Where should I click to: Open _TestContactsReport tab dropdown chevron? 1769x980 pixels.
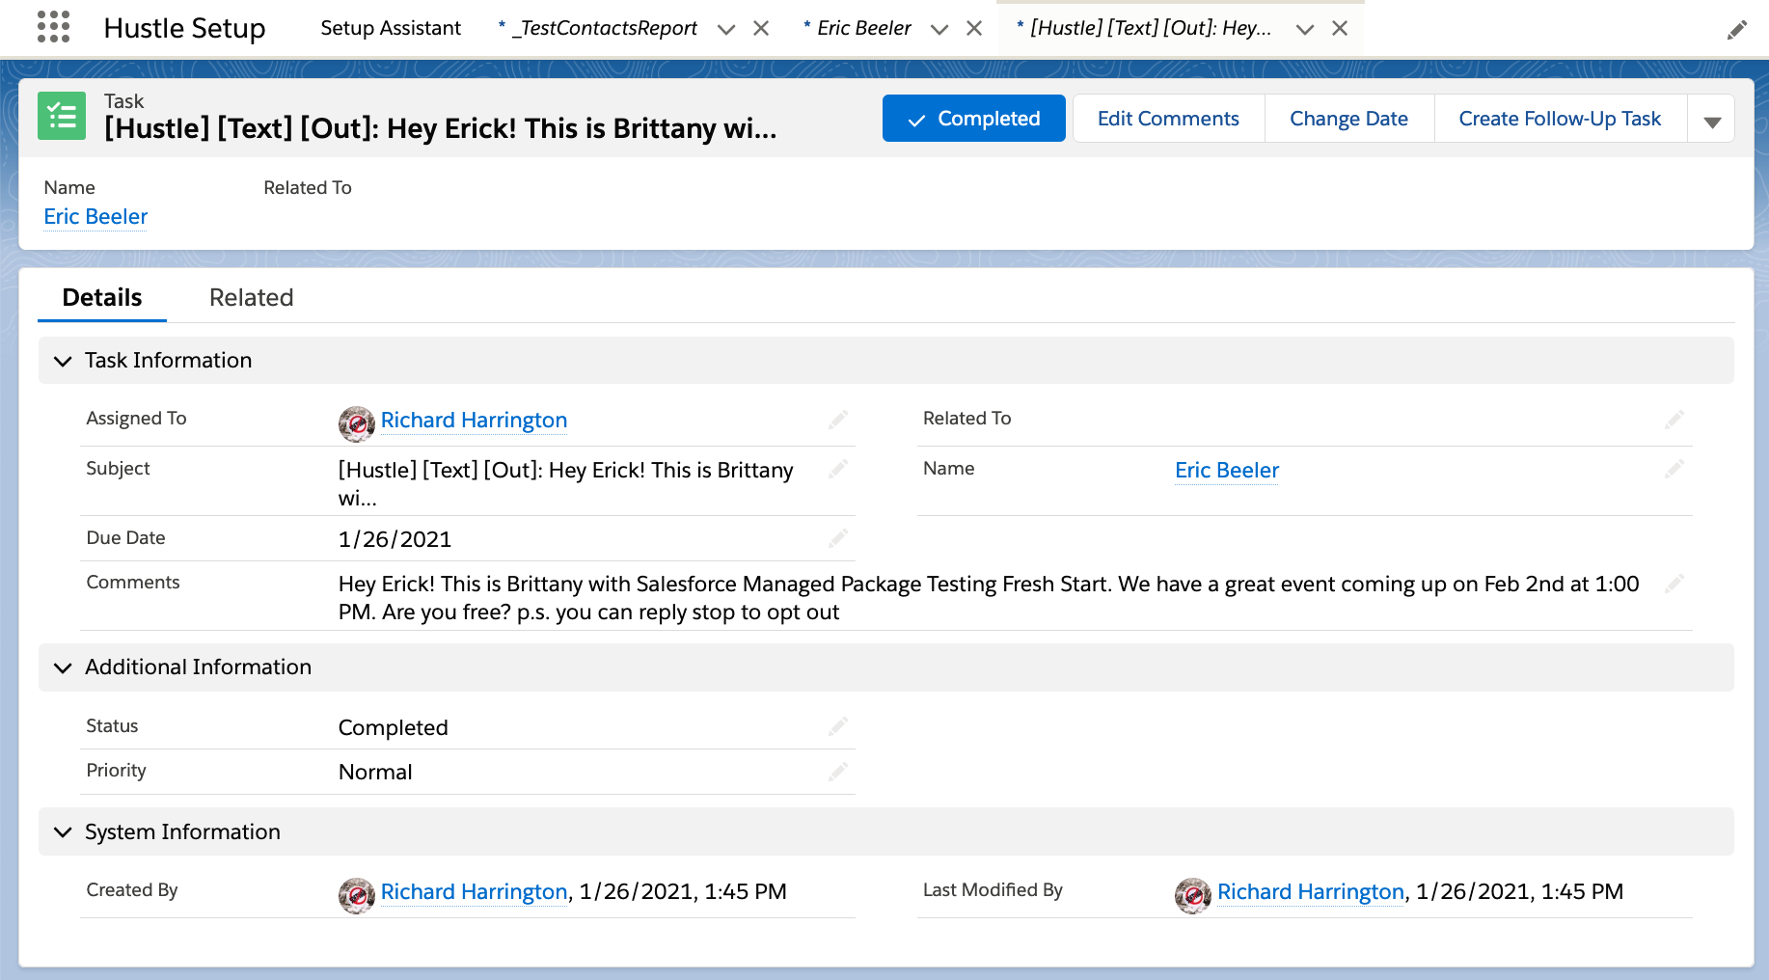pos(726,29)
